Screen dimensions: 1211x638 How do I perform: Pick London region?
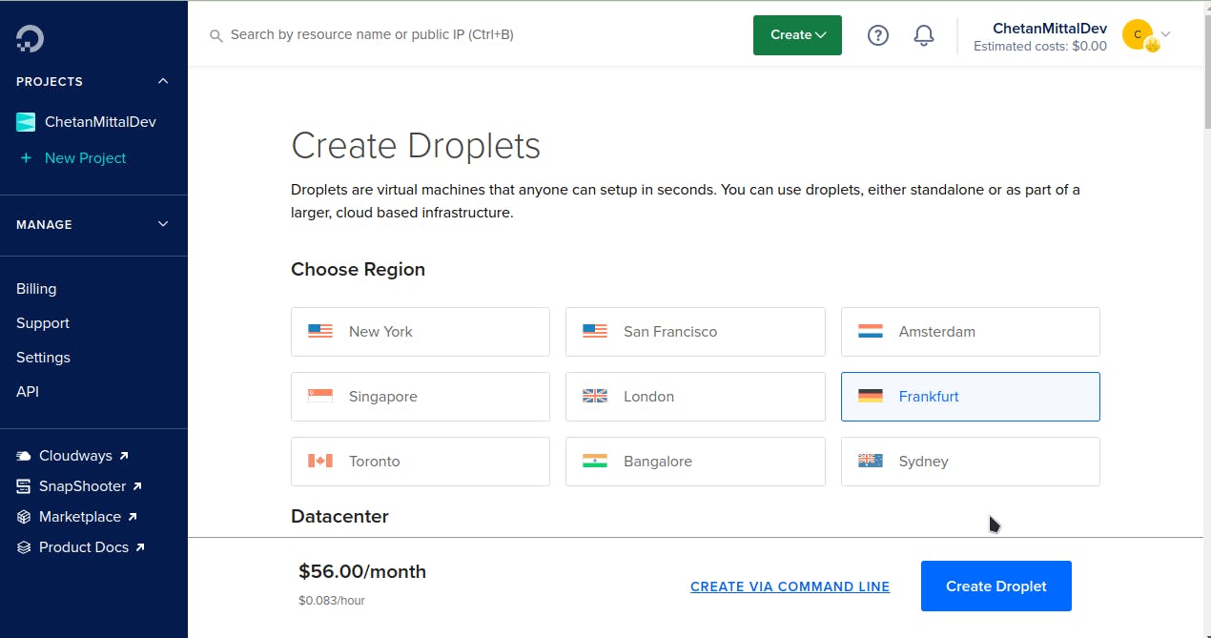[x=695, y=397]
